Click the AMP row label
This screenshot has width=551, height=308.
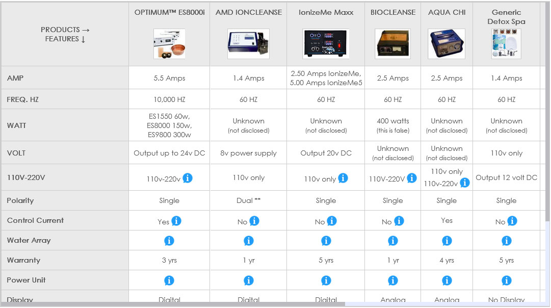pyautogui.click(x=15, y=78)
